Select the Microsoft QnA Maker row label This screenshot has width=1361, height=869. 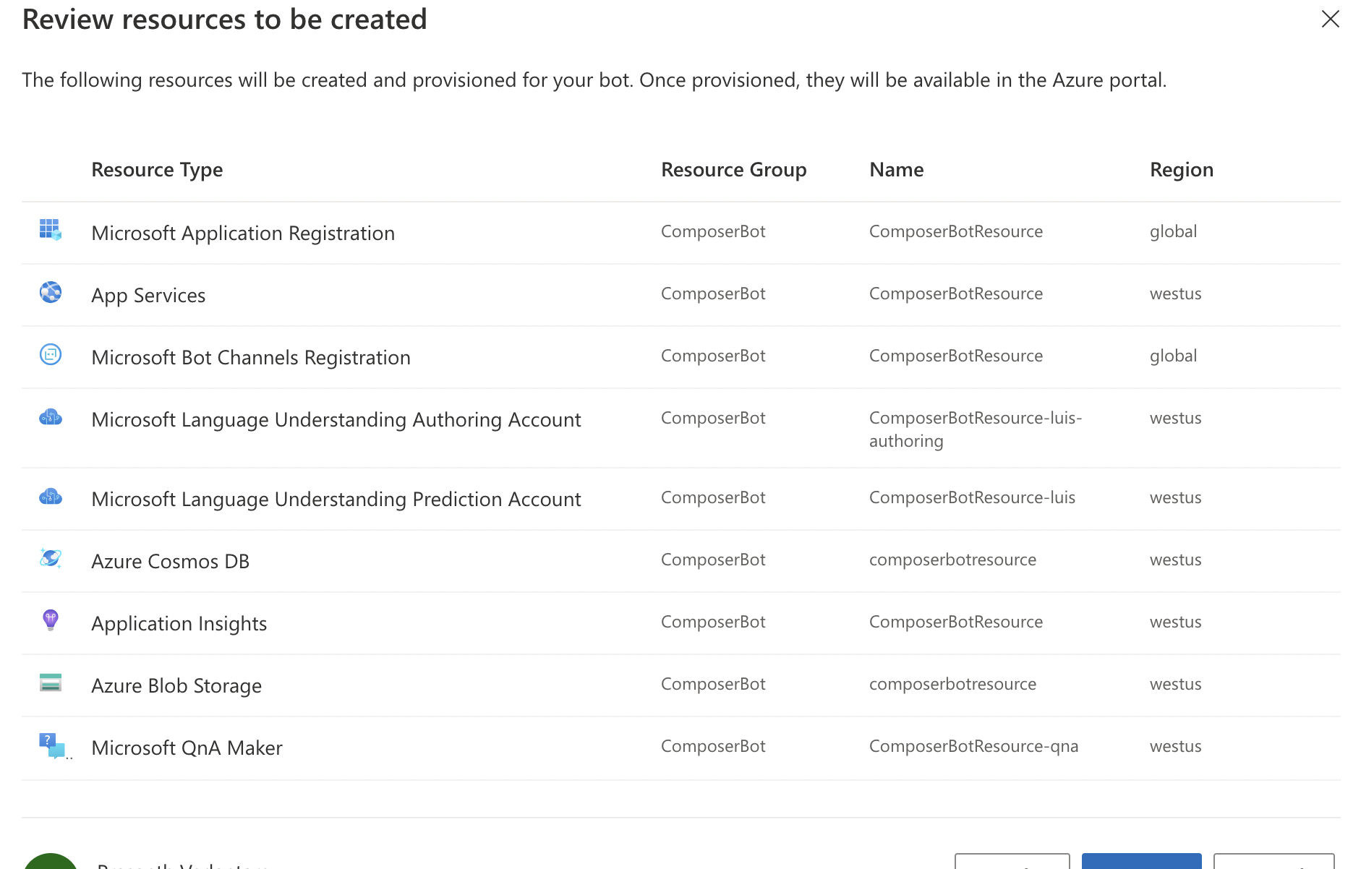point(187,748)
